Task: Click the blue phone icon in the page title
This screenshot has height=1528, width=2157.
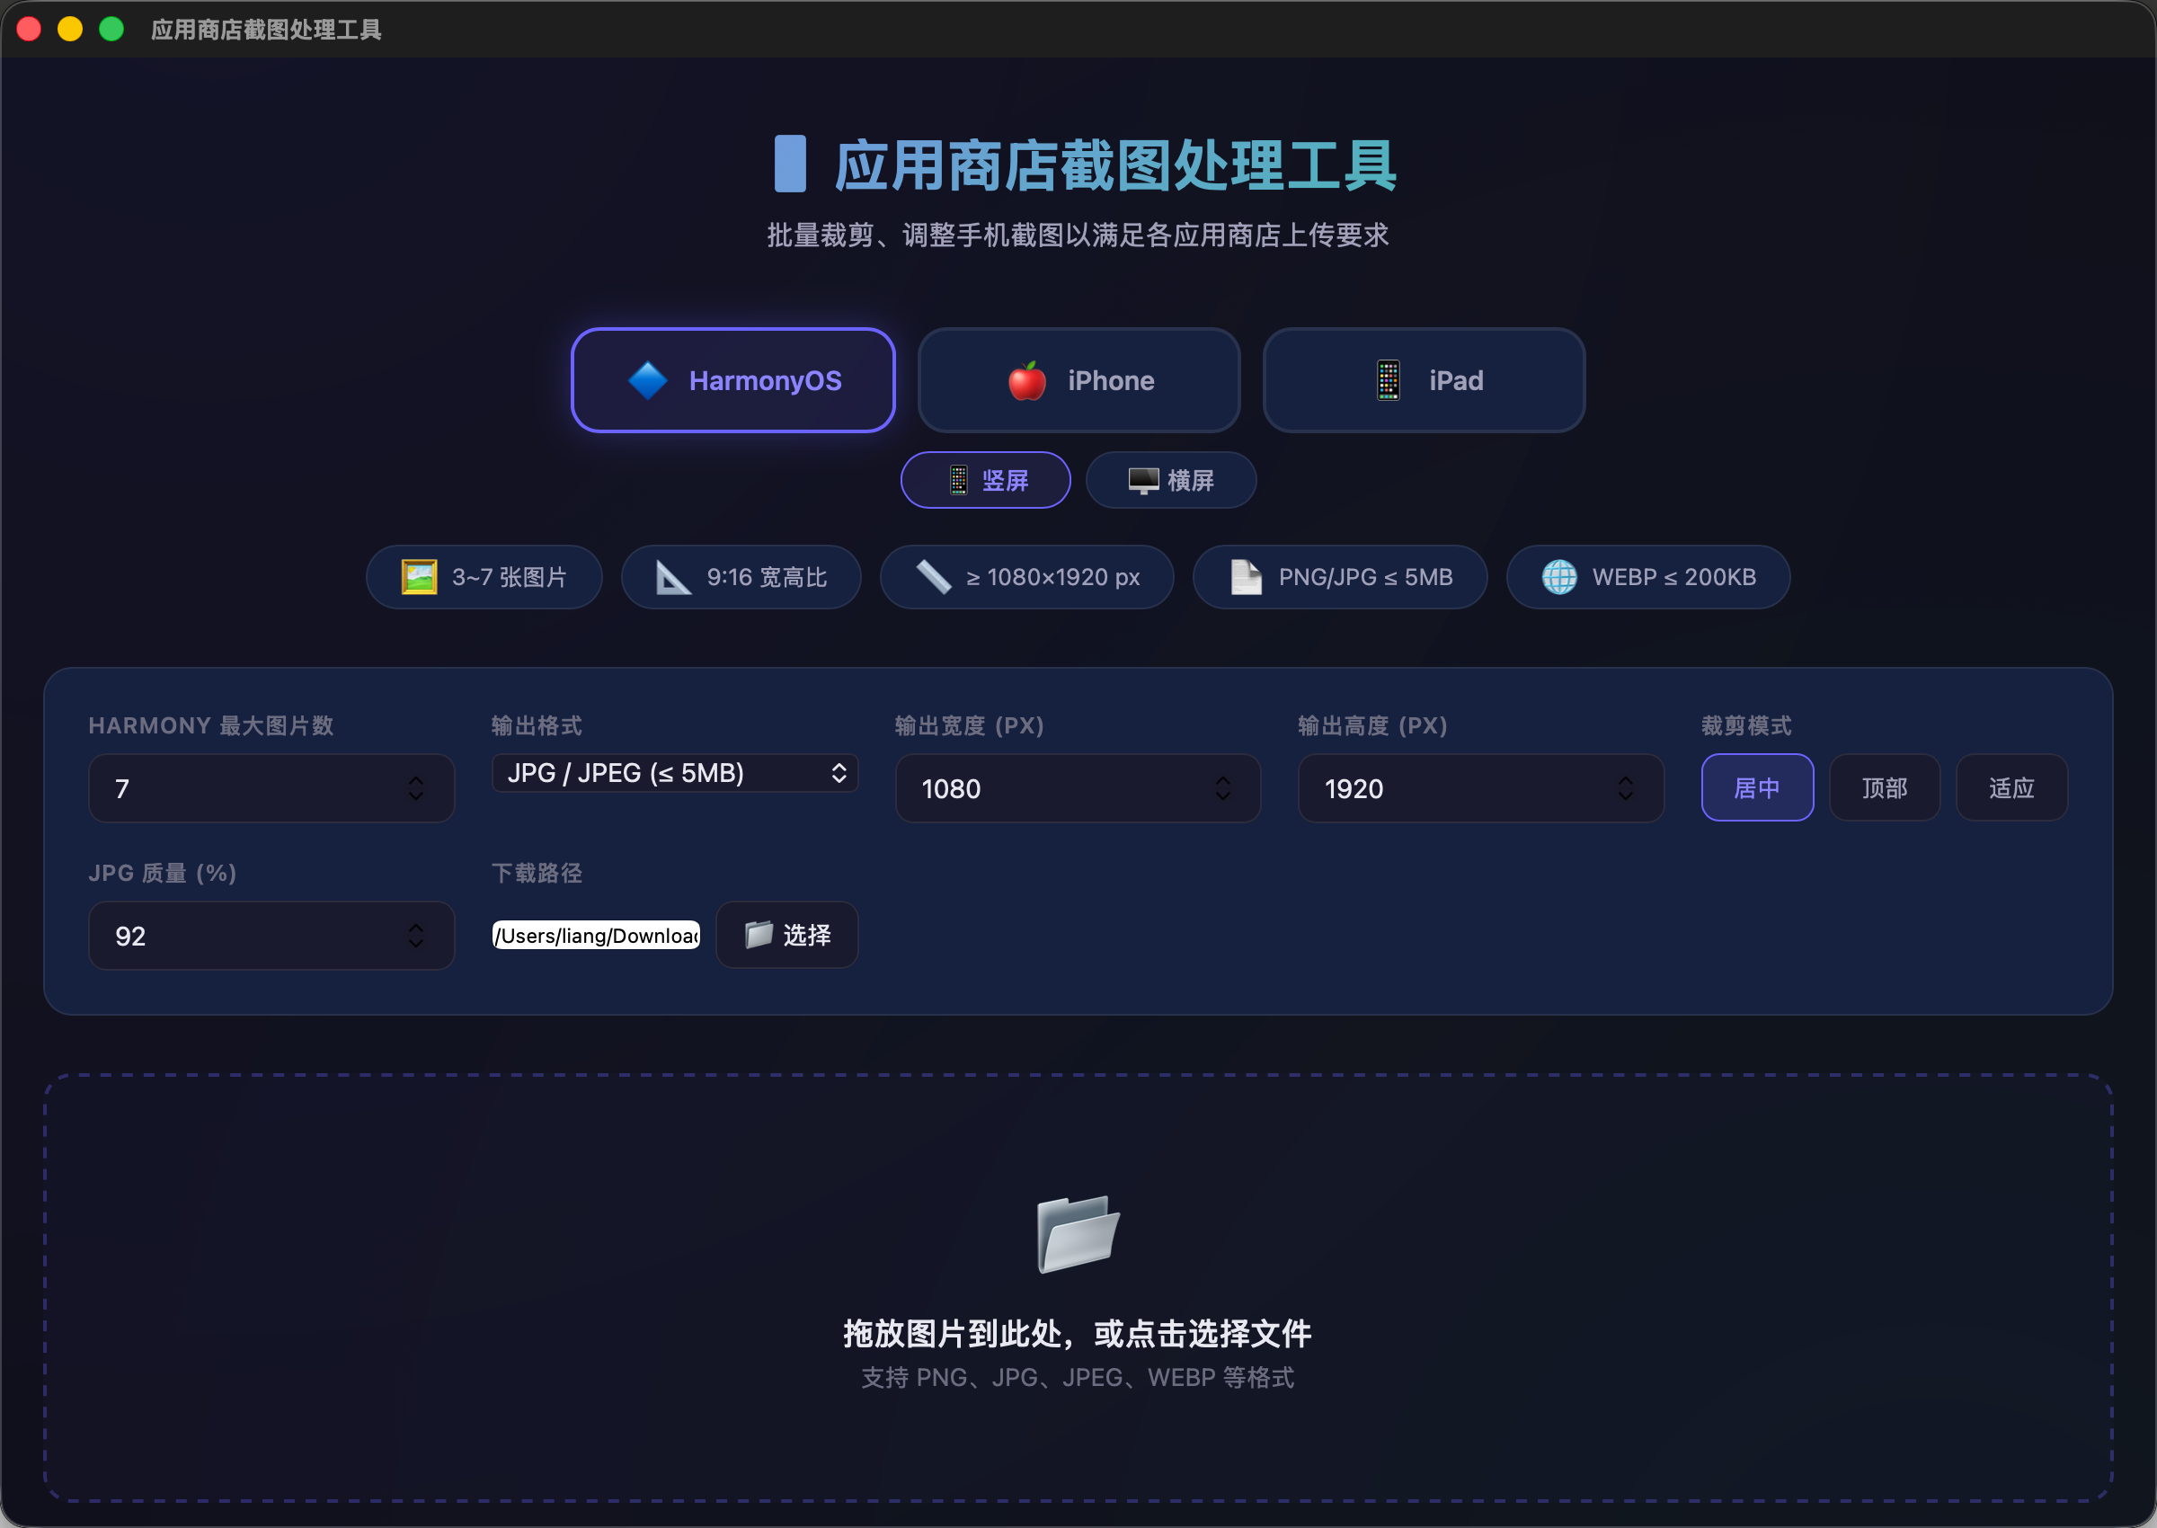Action: coord(790,164)
